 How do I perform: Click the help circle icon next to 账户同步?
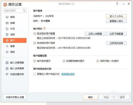pos(44,29)
